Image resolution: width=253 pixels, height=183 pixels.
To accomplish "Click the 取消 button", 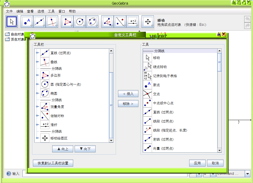I will (x=215, y=163).
